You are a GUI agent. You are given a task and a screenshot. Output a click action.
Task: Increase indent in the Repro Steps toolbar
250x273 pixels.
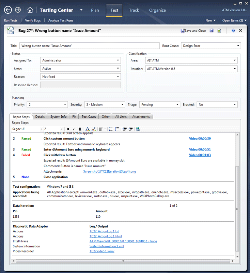click(x=131, y=129)
